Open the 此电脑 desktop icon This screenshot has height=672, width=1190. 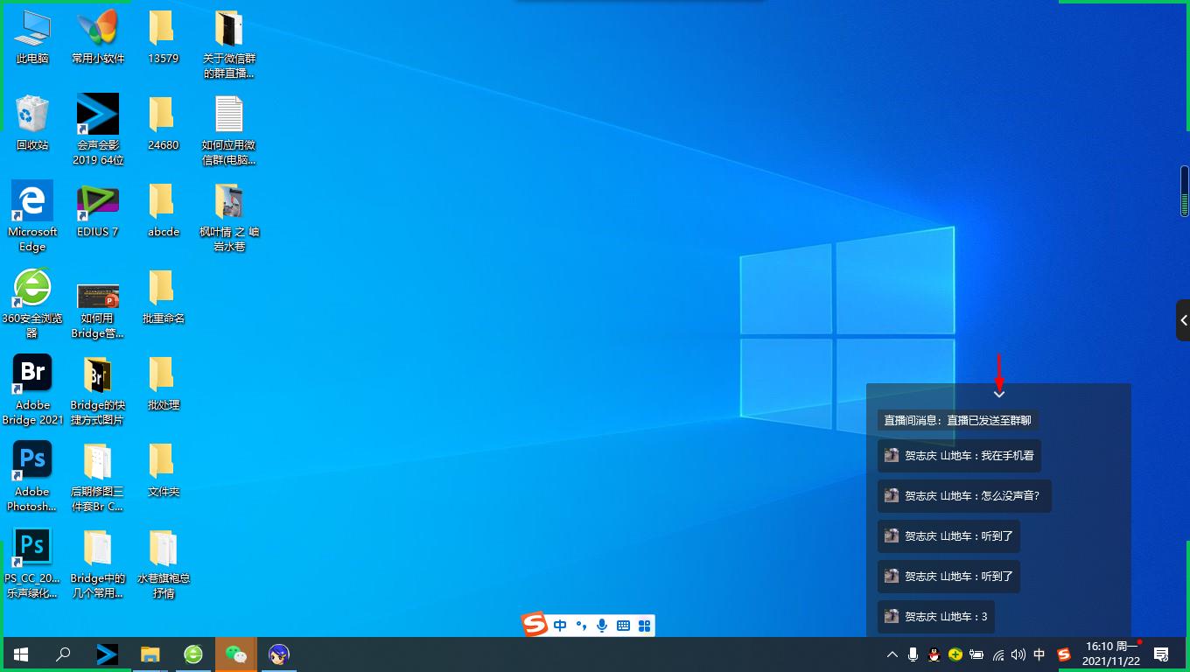click(x=32, y=37)
